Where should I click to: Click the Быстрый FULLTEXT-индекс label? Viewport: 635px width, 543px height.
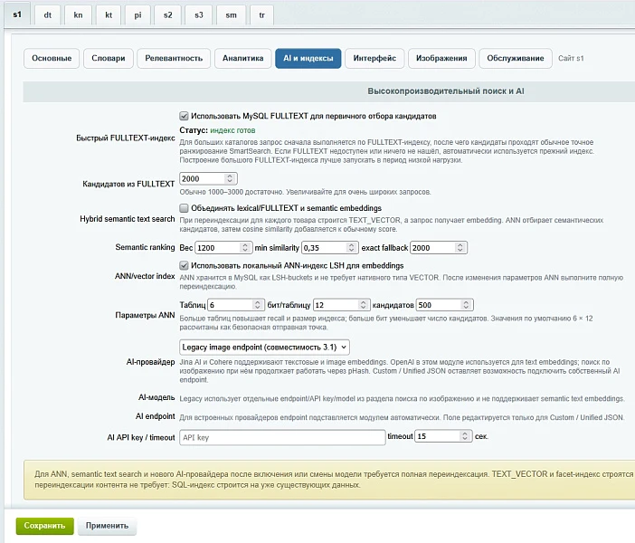[x=126, y=138]
